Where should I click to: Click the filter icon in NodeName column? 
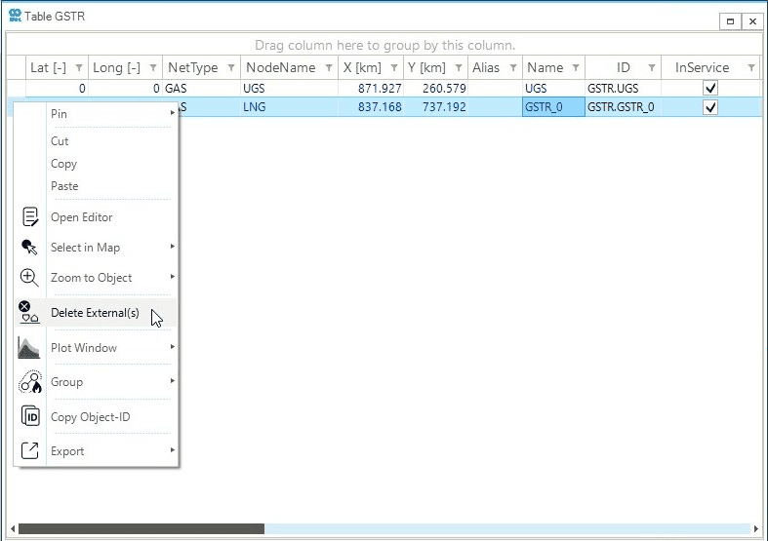tap(329, 68)
